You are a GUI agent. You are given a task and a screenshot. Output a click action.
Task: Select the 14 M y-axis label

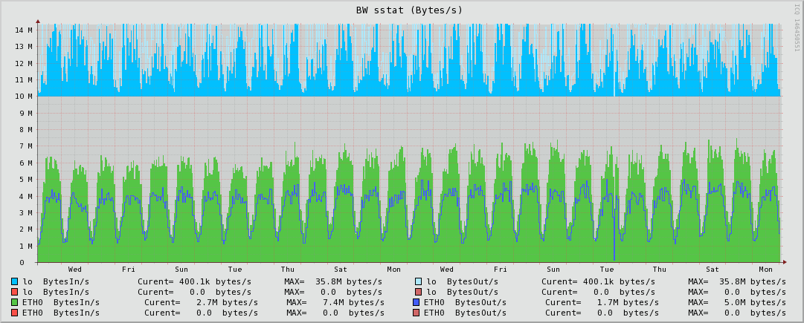coord(24,30)
